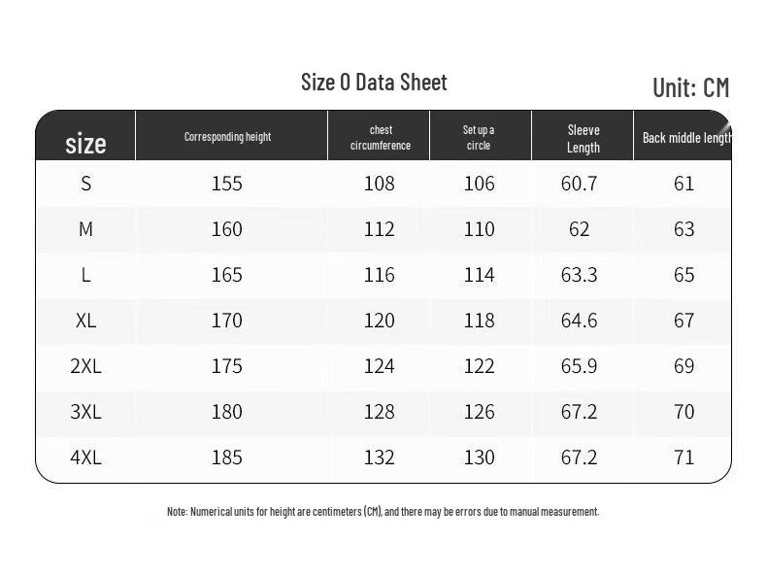Click height value 165 in L row
The image size is (767, 576).
point(226,275)
